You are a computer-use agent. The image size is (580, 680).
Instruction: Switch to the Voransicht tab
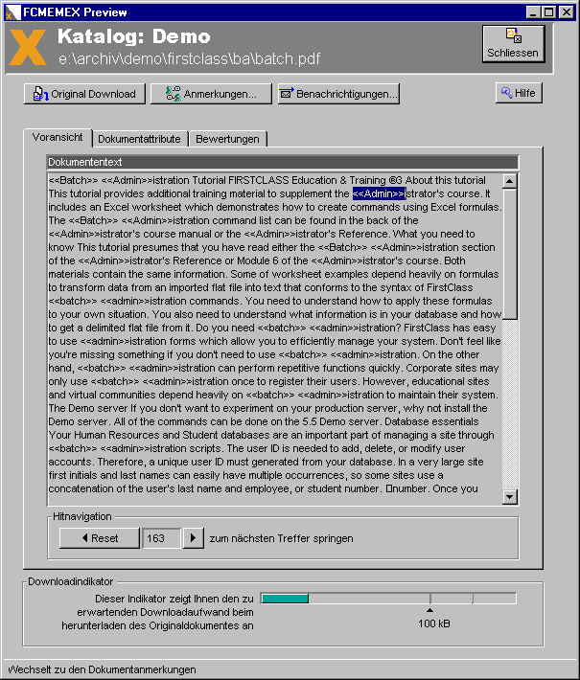58,138
